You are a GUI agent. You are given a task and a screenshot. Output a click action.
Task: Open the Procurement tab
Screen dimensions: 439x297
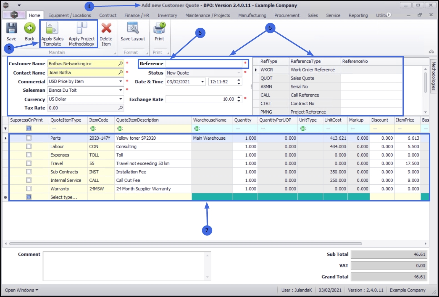287,15
